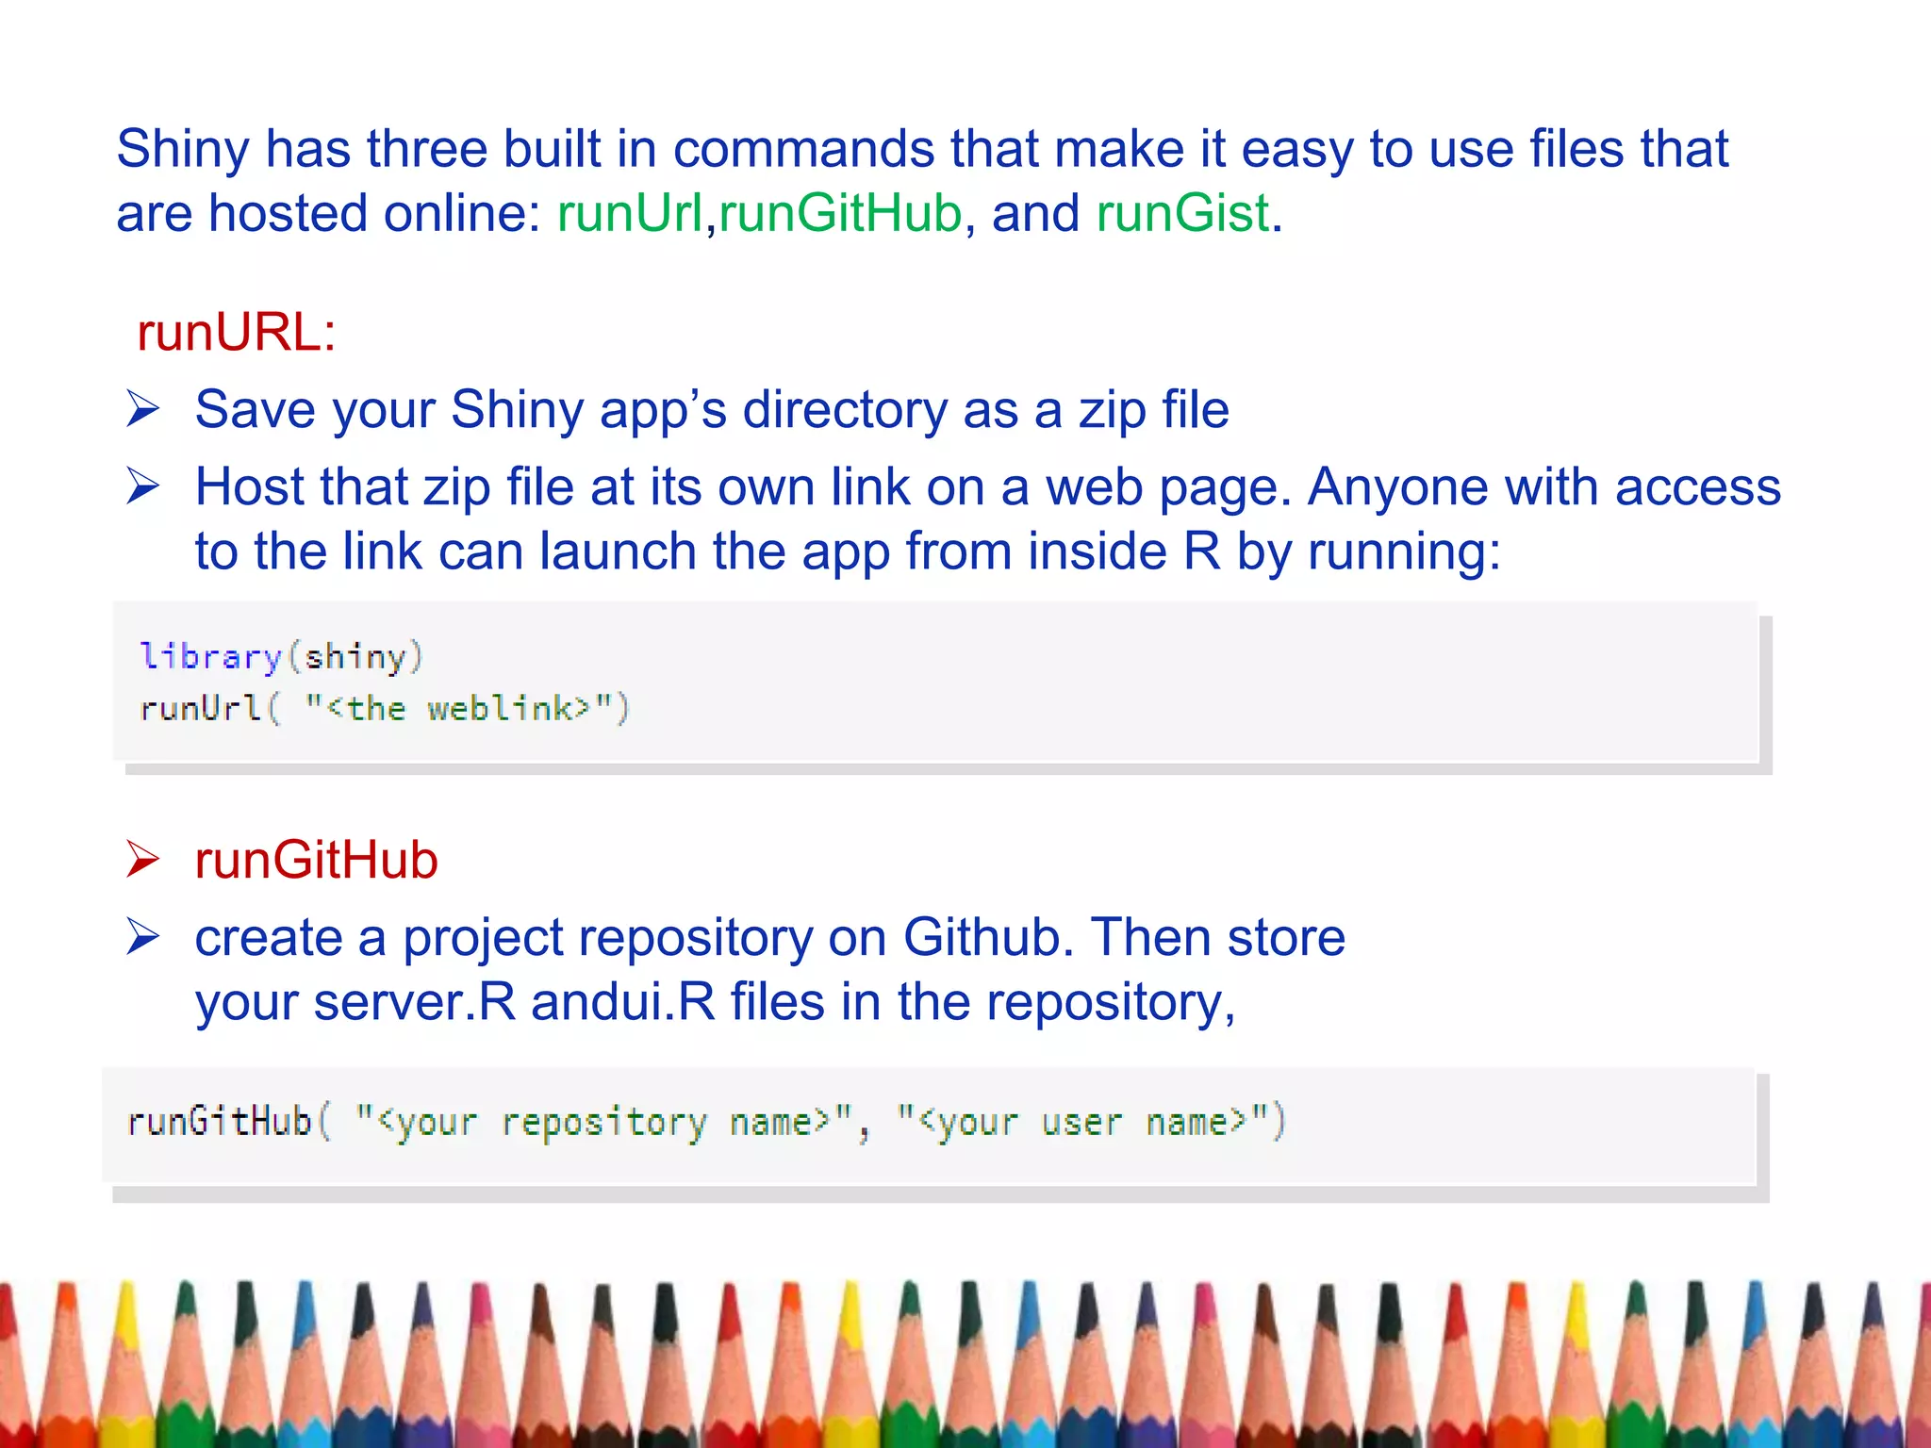Viewport: 1931px width, 1448px height.
Task: Click 'to the link can launch the app' line
Action: point(848,551)
